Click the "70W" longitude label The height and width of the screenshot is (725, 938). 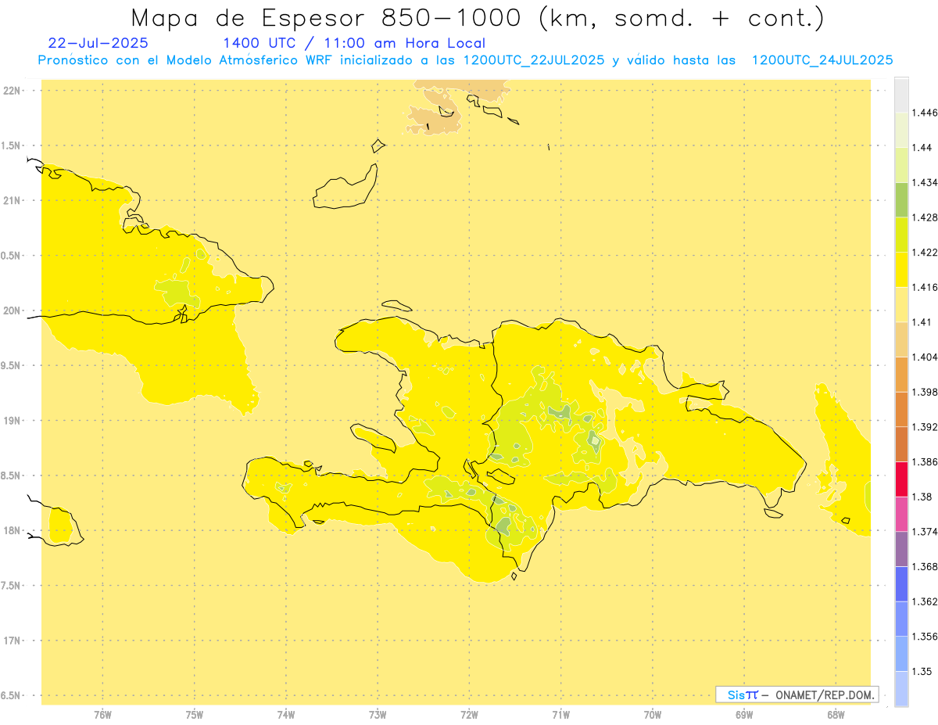(x=653, y=714)
